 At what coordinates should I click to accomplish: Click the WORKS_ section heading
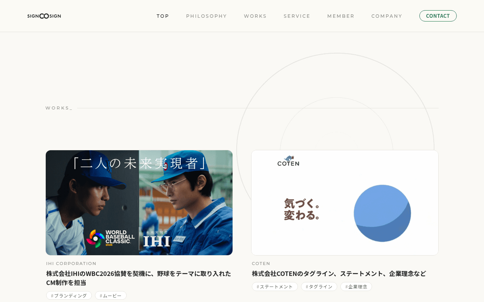point(59,108)
